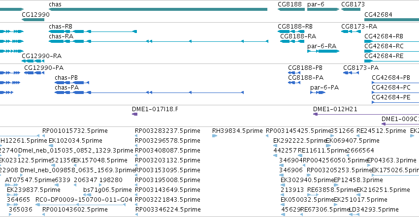This screenshot has width=419, height=217.
Task: Click the CG8173 gene label
Action: [353, 4]
